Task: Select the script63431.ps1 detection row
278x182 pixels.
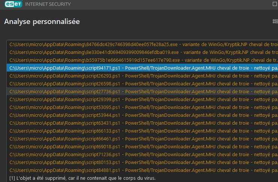Action: [x=142, y=123]
